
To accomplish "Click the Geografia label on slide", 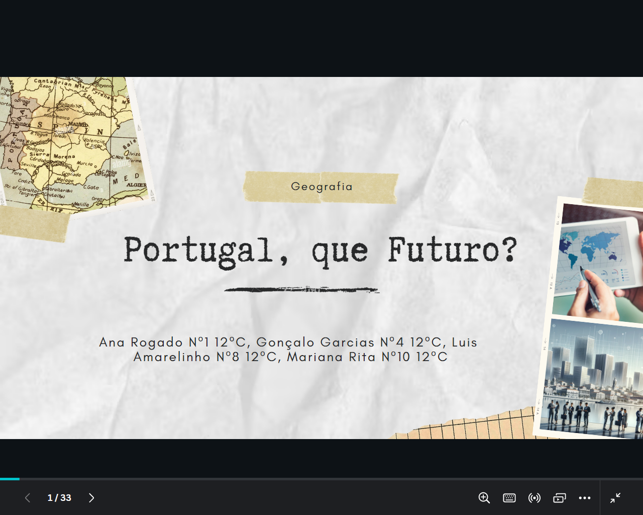I will [x=321, y=187].
